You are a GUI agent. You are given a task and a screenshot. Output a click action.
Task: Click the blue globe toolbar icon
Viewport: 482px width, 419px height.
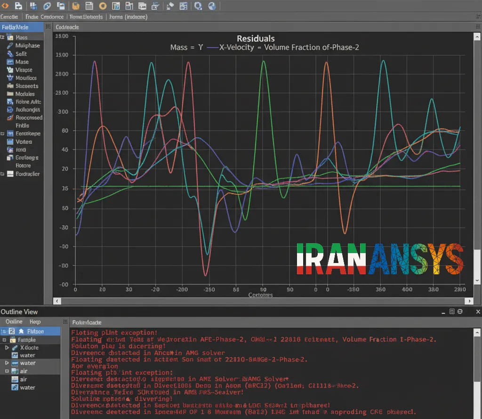click(x=212, y=6)
